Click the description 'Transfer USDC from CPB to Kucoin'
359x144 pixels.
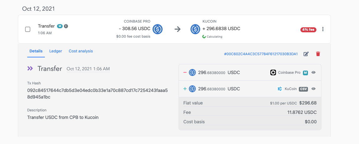tap(63, 117)
